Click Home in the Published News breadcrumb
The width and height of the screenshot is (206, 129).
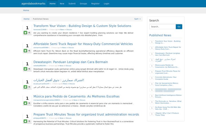coord(27,19)
